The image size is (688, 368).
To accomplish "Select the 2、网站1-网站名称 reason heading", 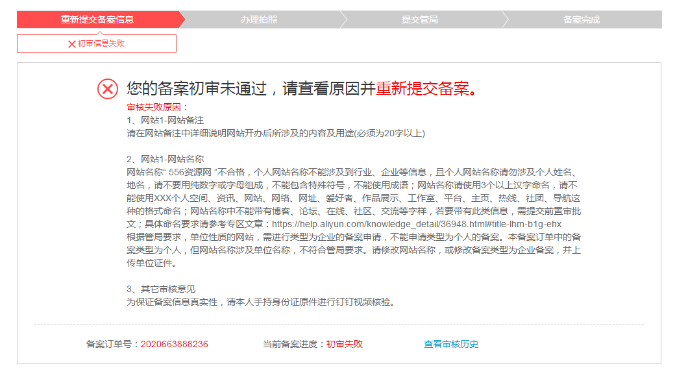I will point(165,159).
